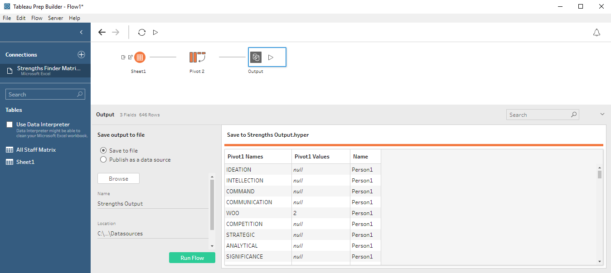Image resolution: width=611 pixels, height=273 pixels.
Task: Click the save settings panel scrollbar
Action: point(212,204)
